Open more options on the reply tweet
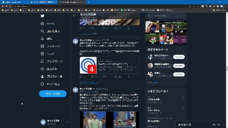The width and height of the screenshot is (228, 128). (x=138, y=89)
